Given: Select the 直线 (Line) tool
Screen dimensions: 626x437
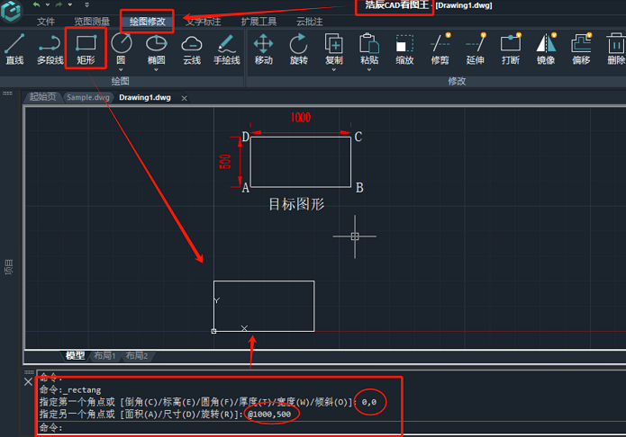Looking at the screenshot, I should click(14, 49).
